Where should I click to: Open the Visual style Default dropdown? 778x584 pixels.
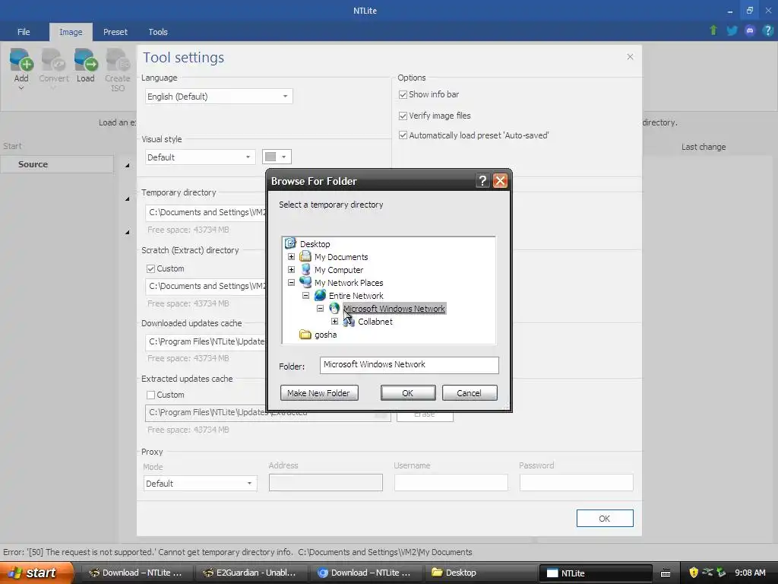click(200, 157)
